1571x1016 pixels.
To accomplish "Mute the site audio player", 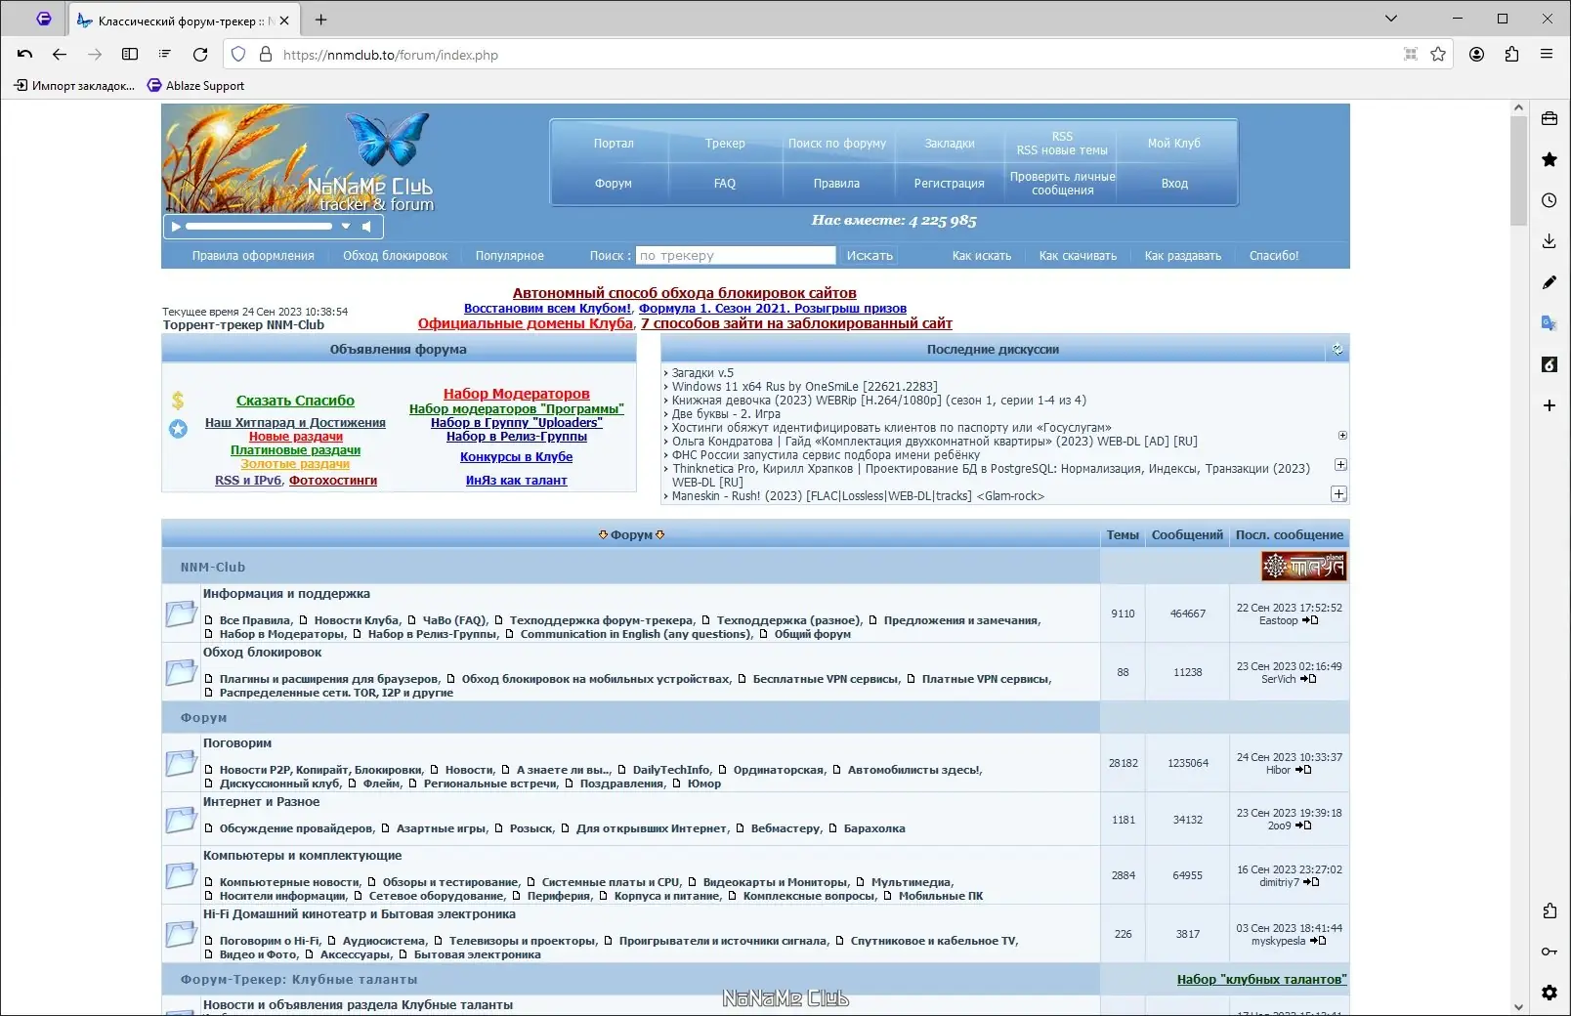I will point(367,227).
